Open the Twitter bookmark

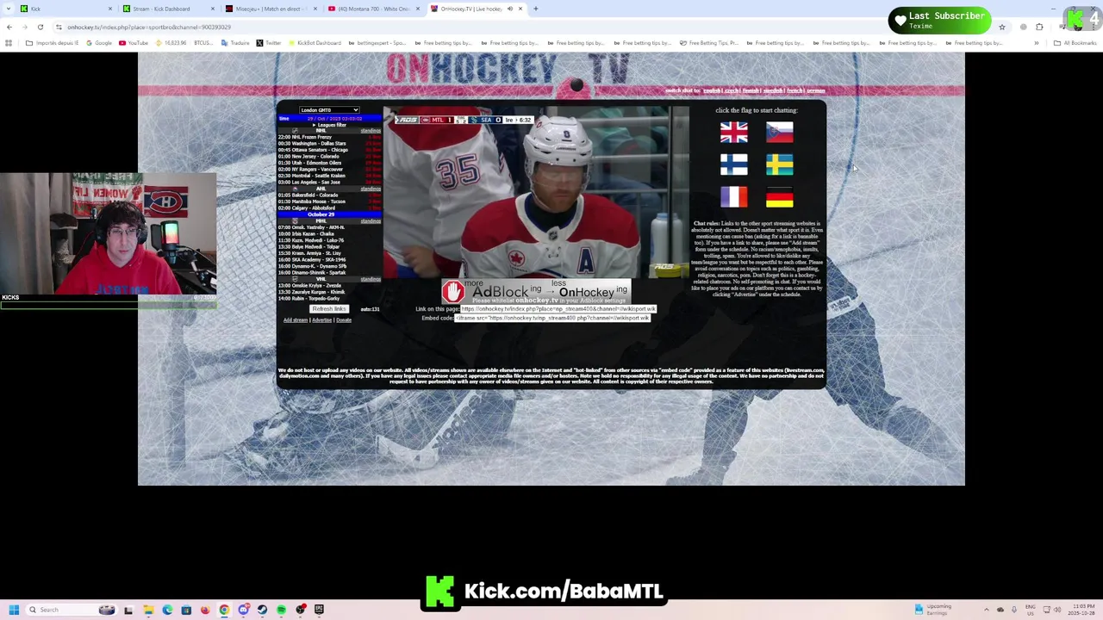tap(268, 43)
